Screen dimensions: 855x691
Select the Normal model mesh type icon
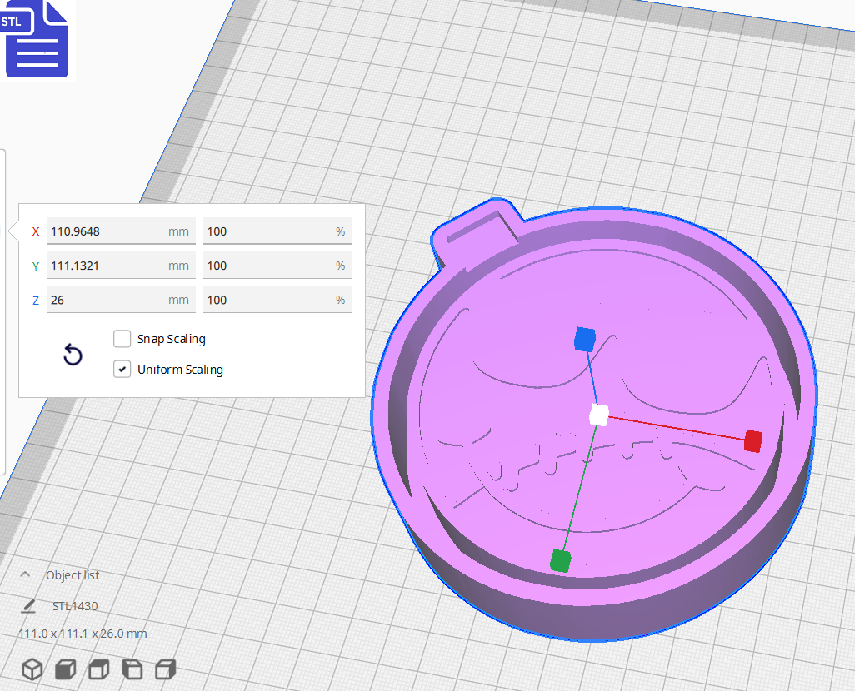tap(31, 669)
